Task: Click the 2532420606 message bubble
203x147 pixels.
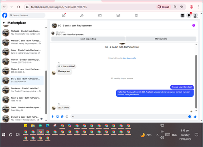Action: (63, 108)
